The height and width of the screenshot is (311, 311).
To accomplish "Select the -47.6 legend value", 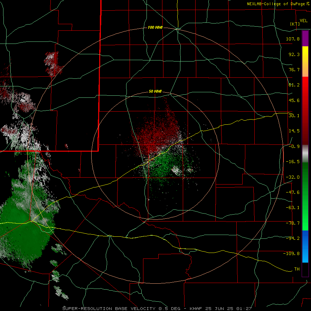I will point(293,192).
